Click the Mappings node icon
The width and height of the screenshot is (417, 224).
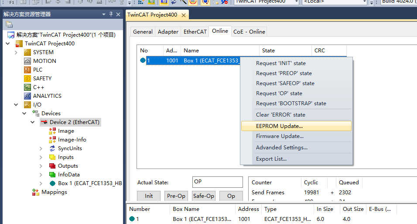36,192
